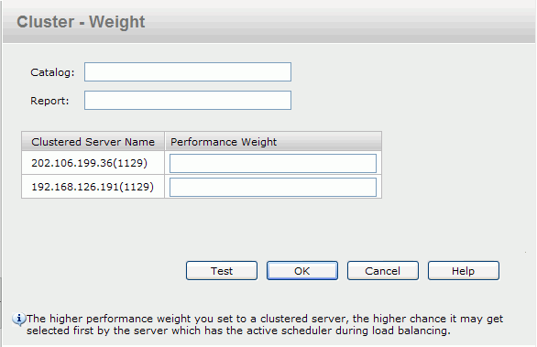
Task: Click the word 'Cluster' in the dialog title
Action: 46,22
